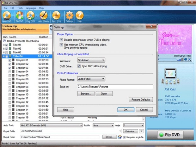Click the film icon beside Title 03
Screen dimensions: 196x147
[10, 52]
